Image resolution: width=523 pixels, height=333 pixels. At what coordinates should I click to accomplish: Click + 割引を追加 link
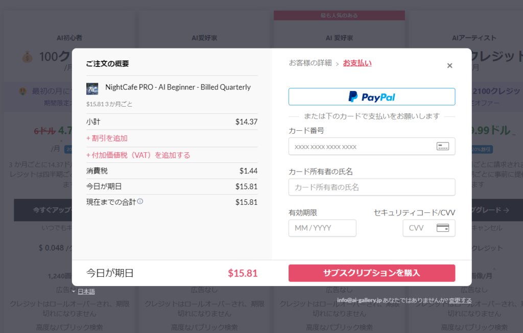(x=107, y=138)
